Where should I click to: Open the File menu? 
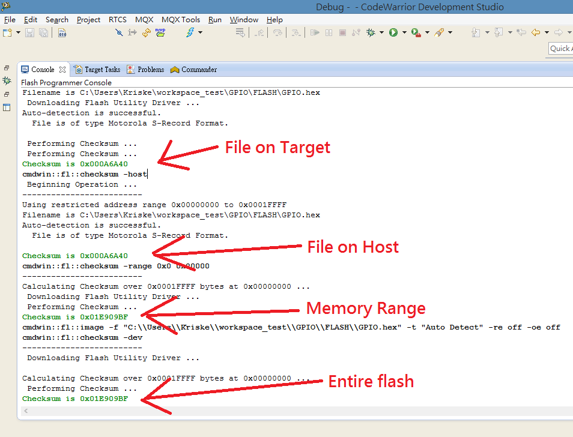coord(10,20)
